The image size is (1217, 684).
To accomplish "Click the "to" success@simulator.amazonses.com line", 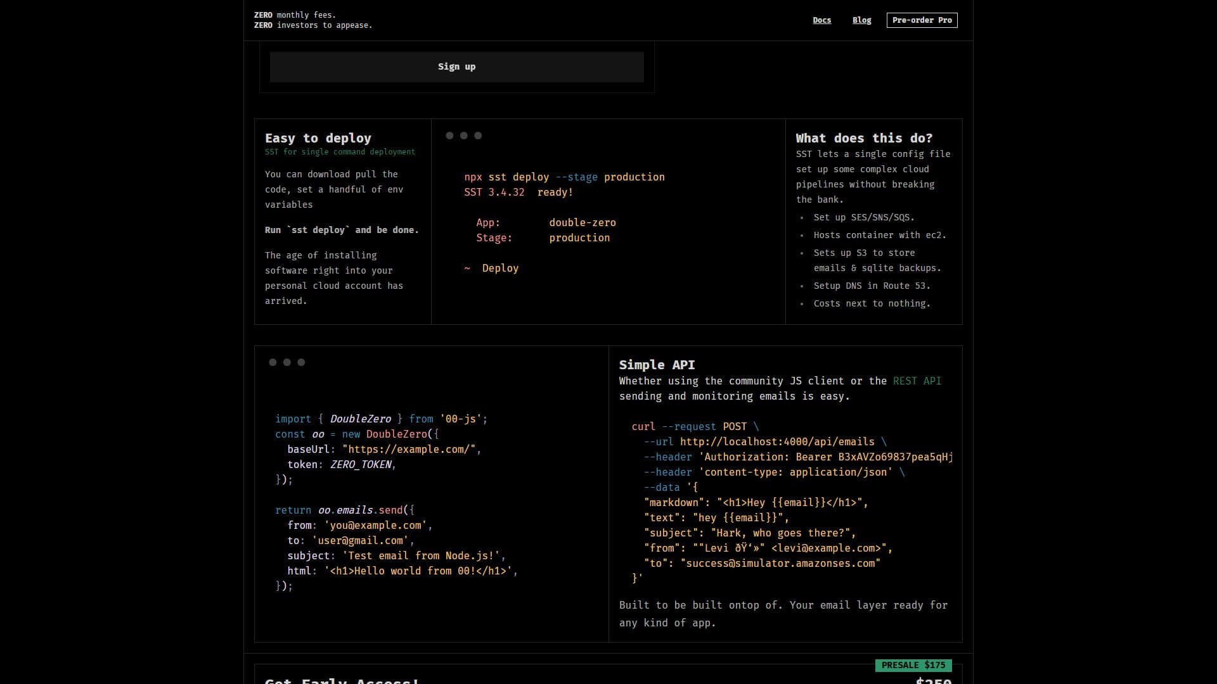I will tap(762, 564).
